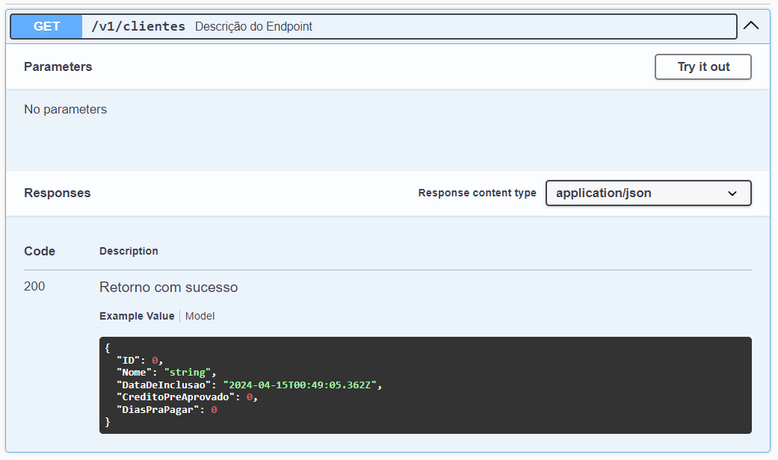Select the 'Nome' field in the example JSON
The width and height of the screenshot is (778, 460).
pyautogui.click(x=135, y=372)
